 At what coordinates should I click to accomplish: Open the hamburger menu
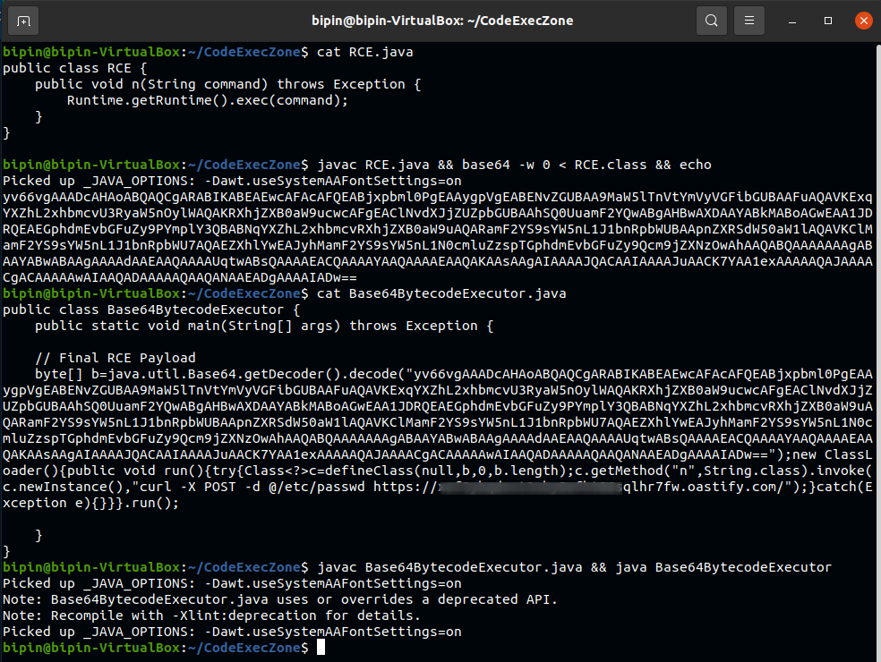749,21
